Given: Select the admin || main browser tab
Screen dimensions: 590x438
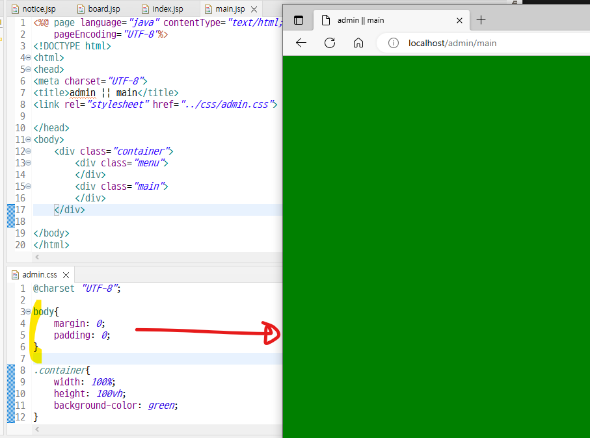Looking at the screenshot, I should click(392, 20).
